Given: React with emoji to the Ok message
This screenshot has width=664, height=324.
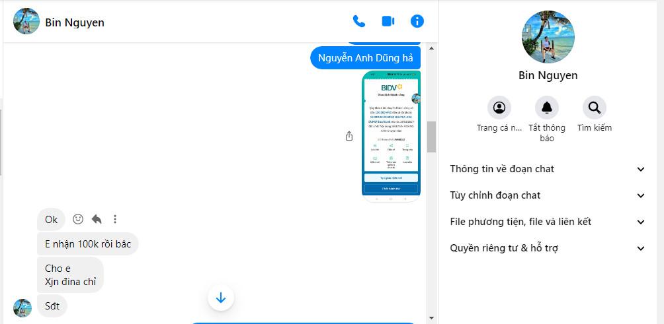Looking at the screenshot, I should tap(78, 219).
